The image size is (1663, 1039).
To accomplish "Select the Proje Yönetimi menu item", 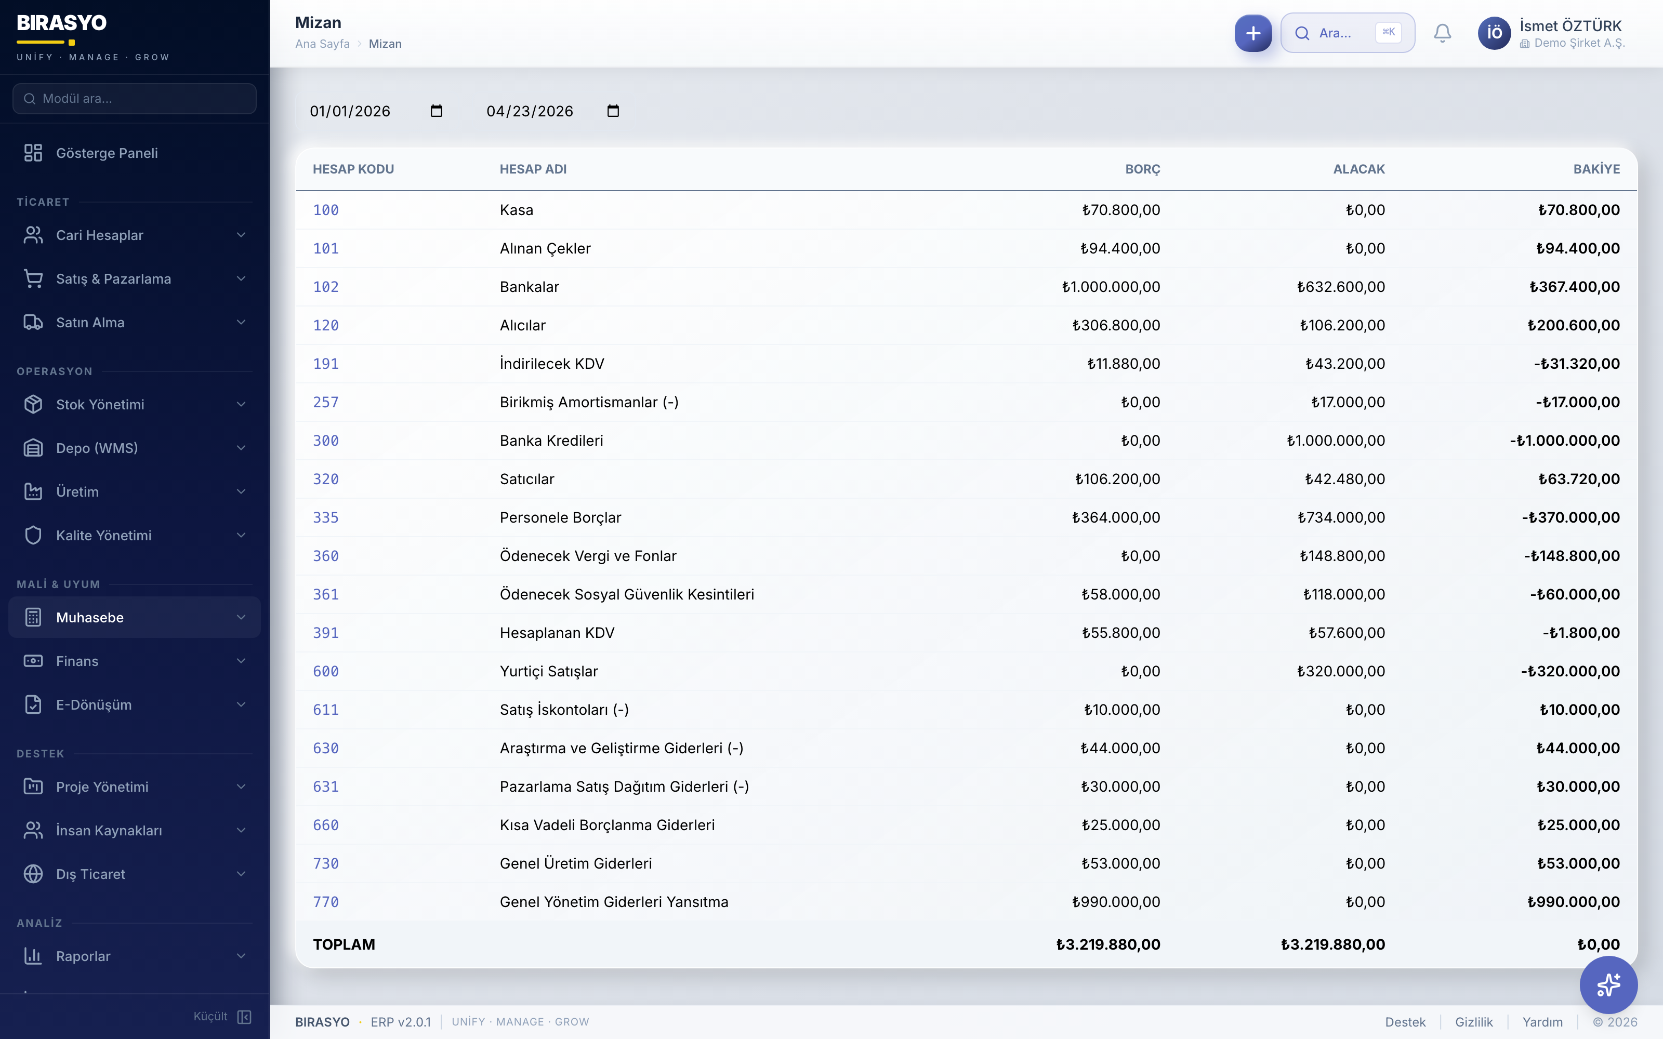I will (x=135, y=787).
